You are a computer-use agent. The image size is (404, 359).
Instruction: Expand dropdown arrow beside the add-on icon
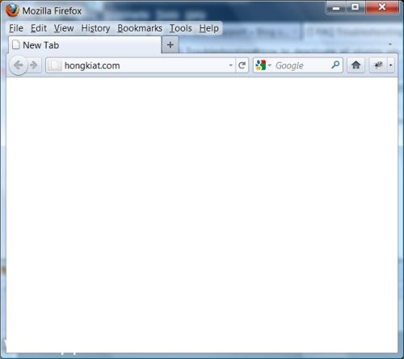(390, 65)
